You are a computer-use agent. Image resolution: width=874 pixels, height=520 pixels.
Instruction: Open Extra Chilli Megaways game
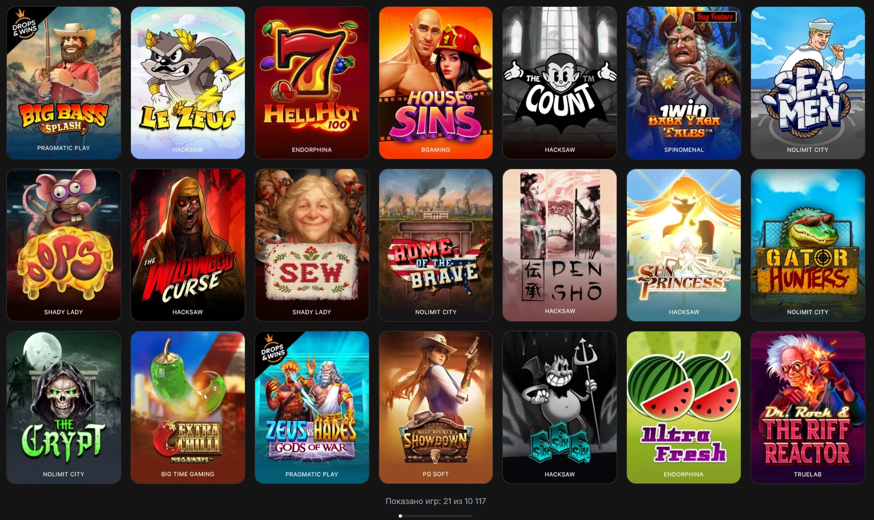188,407
